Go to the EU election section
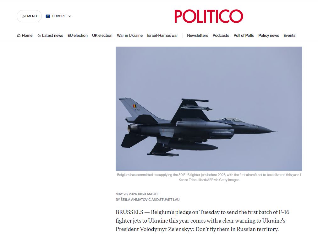The image size is (318, 238). (x=78, y=36)
